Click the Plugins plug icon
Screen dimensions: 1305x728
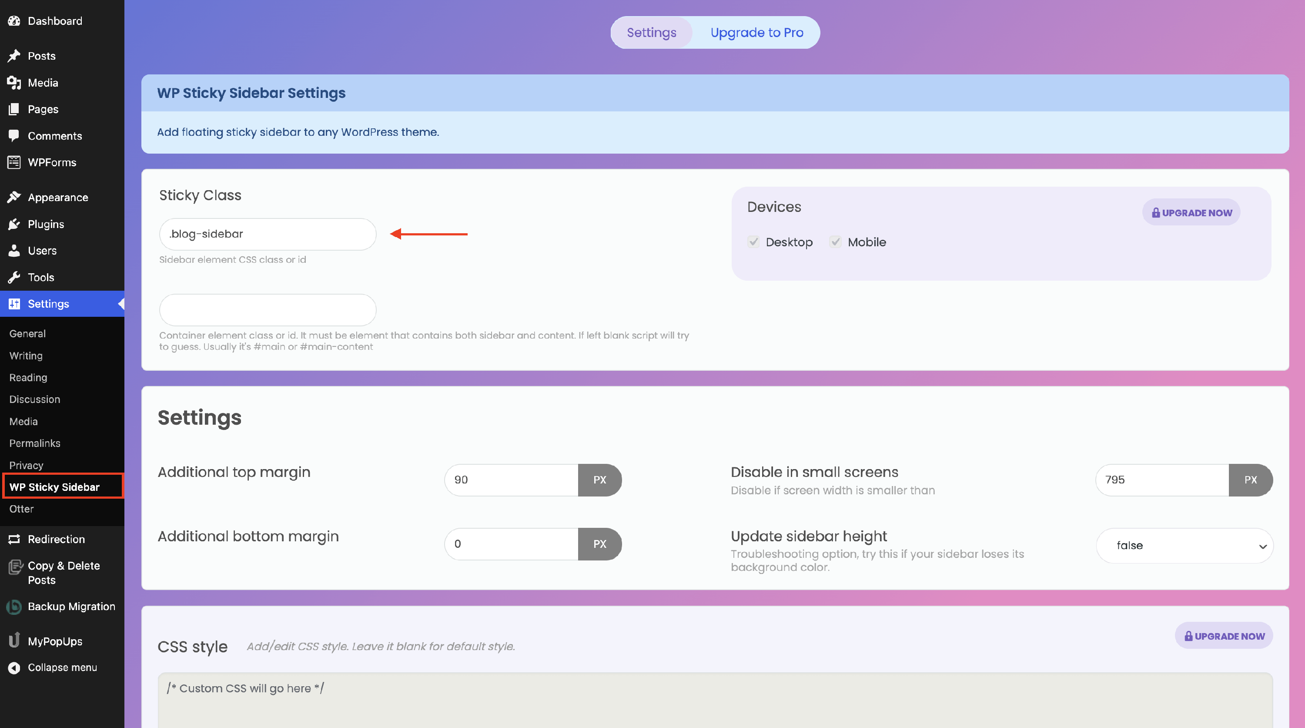coord(14,224)
